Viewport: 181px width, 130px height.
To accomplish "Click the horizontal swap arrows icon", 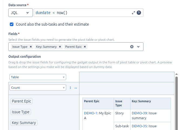I will coord(76,88).
